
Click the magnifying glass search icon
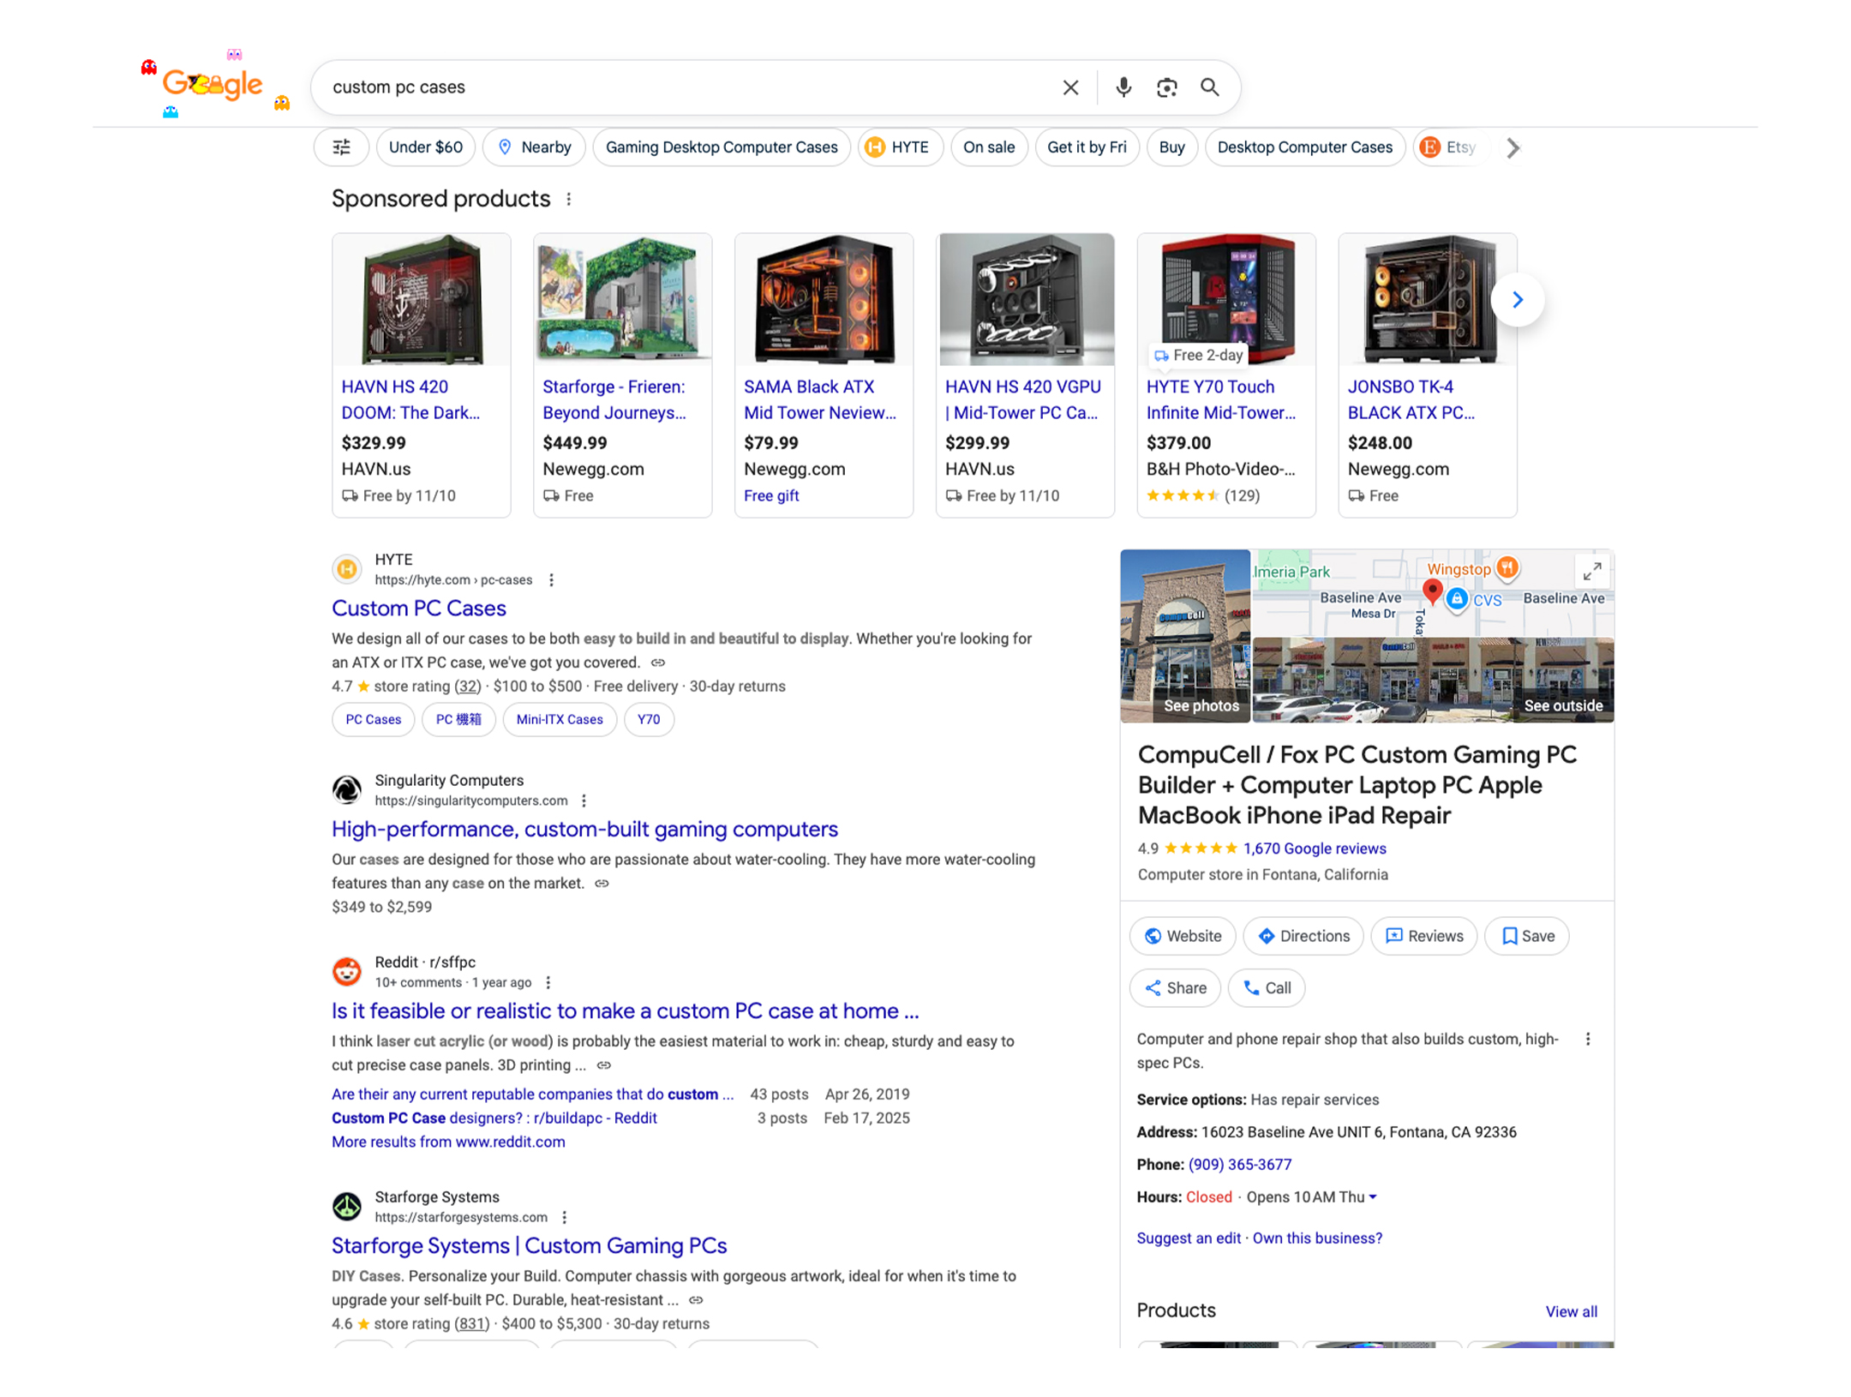click(x=1209, y=87)
